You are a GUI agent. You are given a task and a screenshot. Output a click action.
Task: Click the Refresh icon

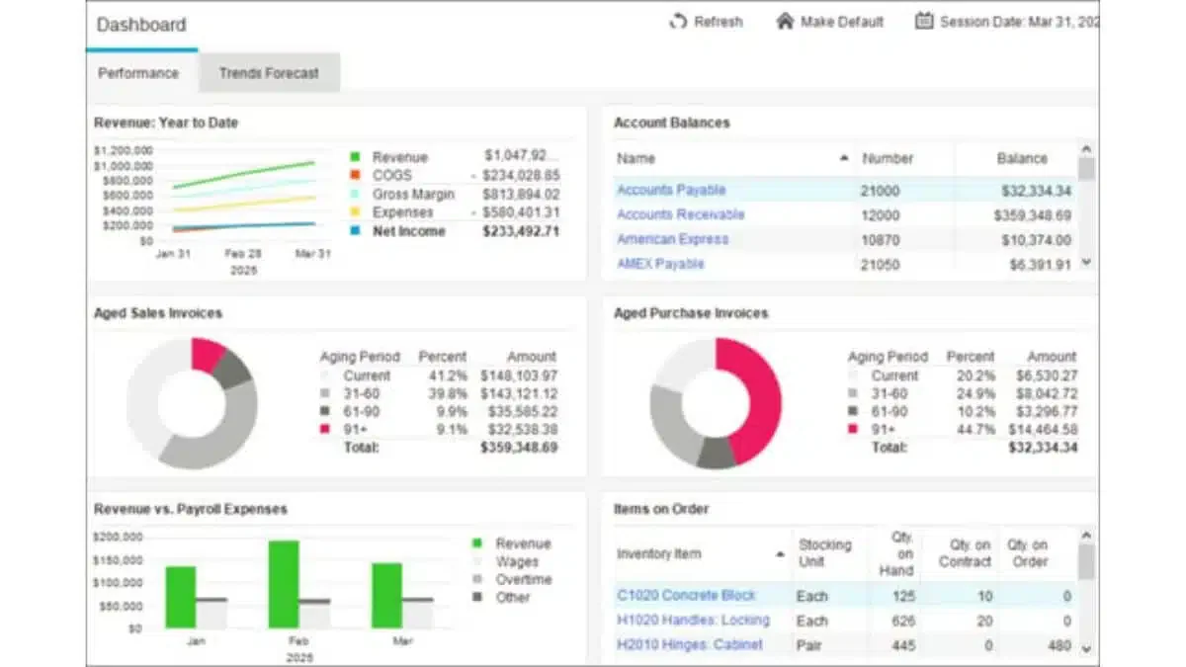[x=678, y=21]
